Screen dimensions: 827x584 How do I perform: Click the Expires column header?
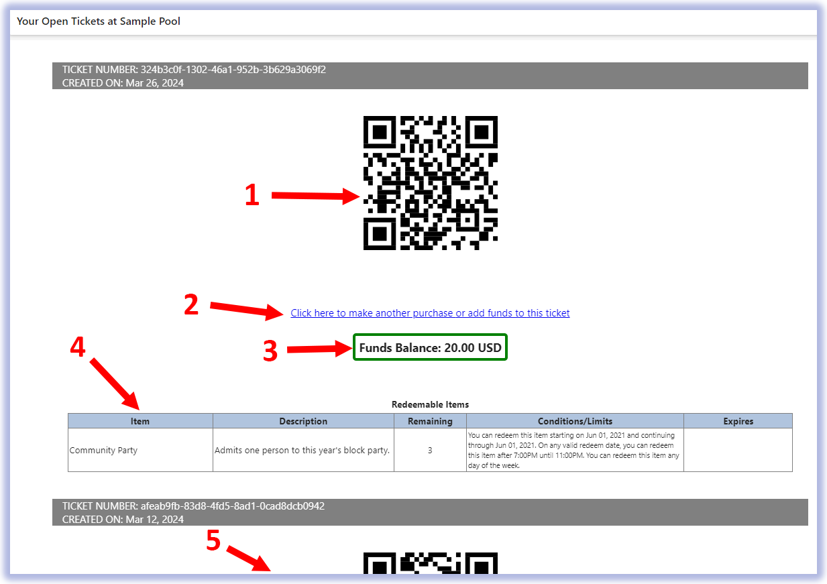click(738, 421)
